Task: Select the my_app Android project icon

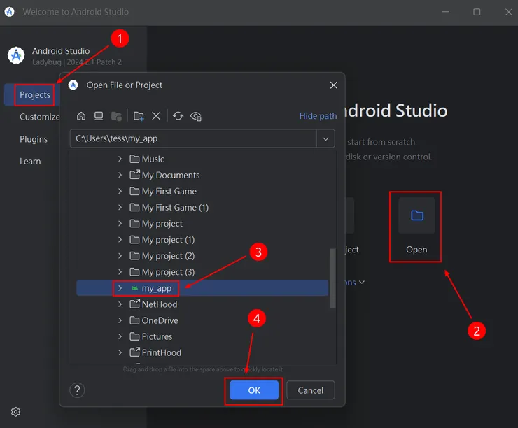Action: (x=134, y=288)
